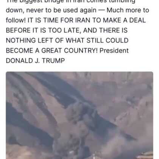
Task: Click the partially visible top line of the post
Action: [x=70, y=2]
